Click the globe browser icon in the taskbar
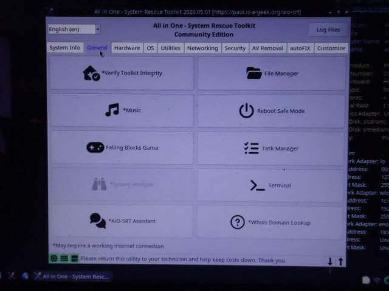This screenshot has height=291, width=389. [25, 276]
